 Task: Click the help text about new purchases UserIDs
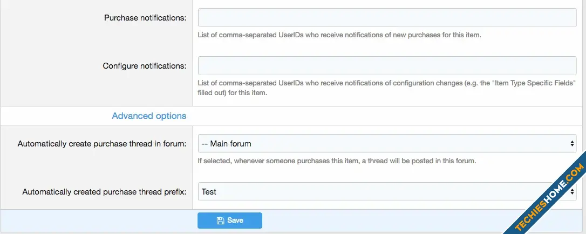coord(339,35)
